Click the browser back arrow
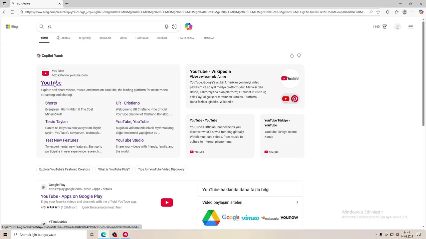Viewport: 426px width, 239px height. pyautogui.click(x=4, y=12)
